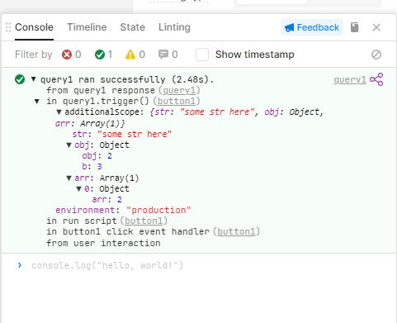Viewport: 397px width, 323px height.
Task: Click the purple share/graph icon beside query1
Action: coord(376,79)
